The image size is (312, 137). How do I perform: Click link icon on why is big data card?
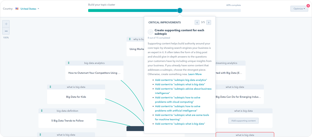[x=130, y=39]
